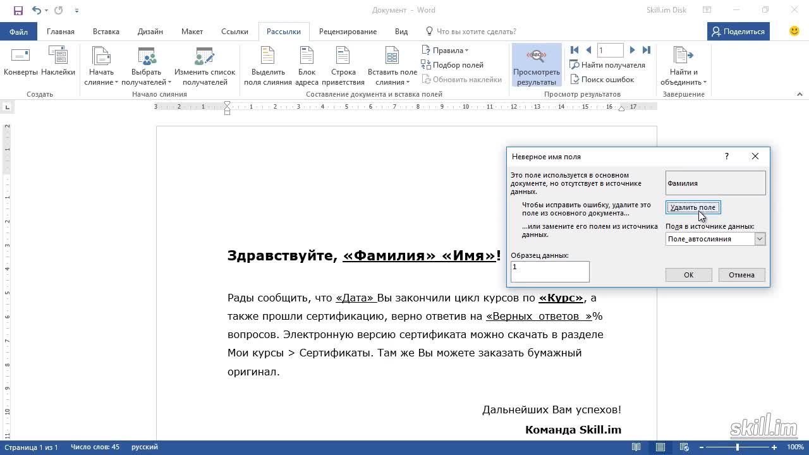This screenshot has height=455, width=809.
Task: Click the 100% zoom level
Action: (x=794, y=447)
